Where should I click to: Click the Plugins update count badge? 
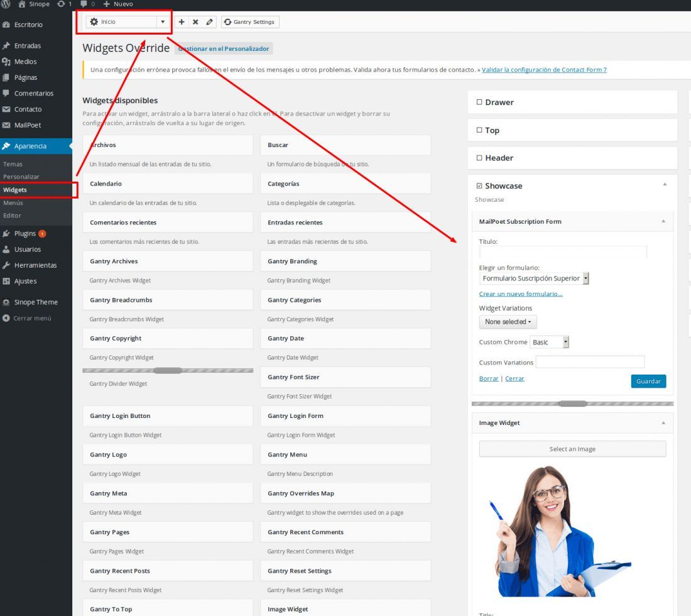[x=42, y=234]
